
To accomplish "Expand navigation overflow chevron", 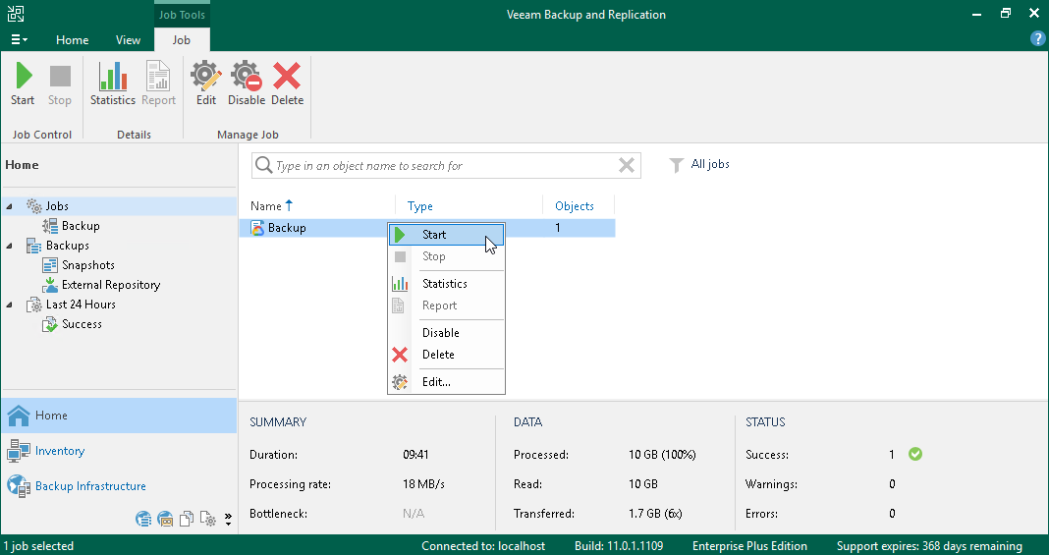I will 228,519.
